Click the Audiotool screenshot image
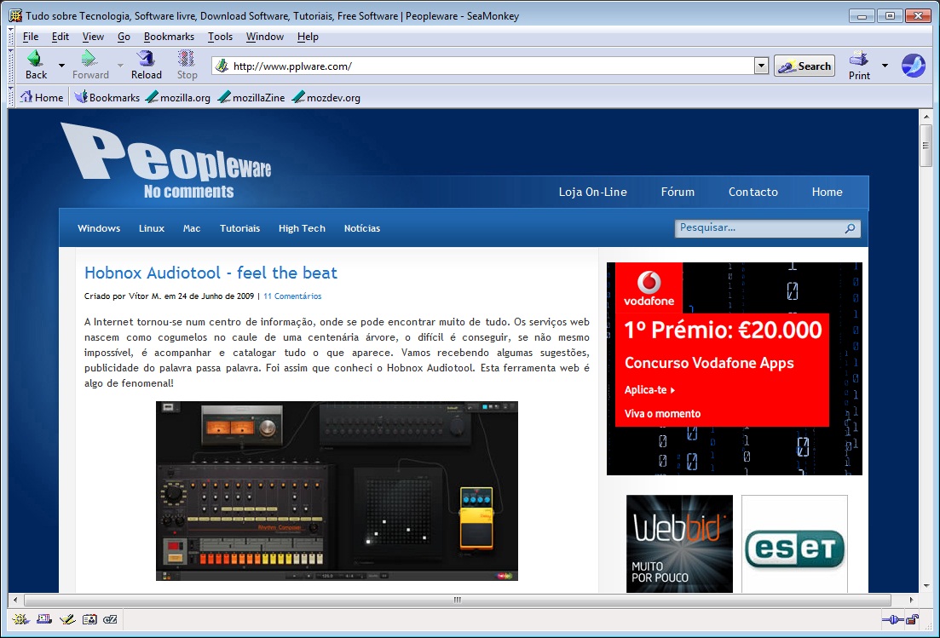Screen dimensions: 940x638 [337, 491]
